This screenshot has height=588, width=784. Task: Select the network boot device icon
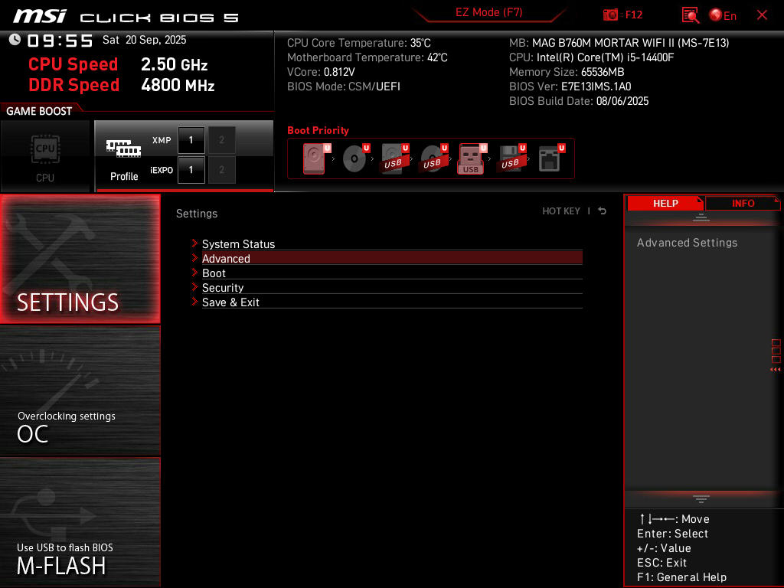pyautogui.click(x=551, y=158)
